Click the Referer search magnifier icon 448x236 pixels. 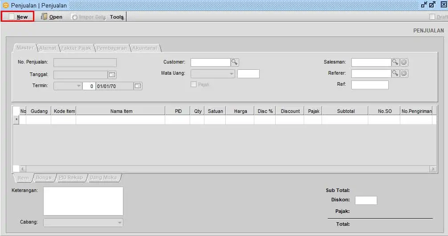pos(395,73)
